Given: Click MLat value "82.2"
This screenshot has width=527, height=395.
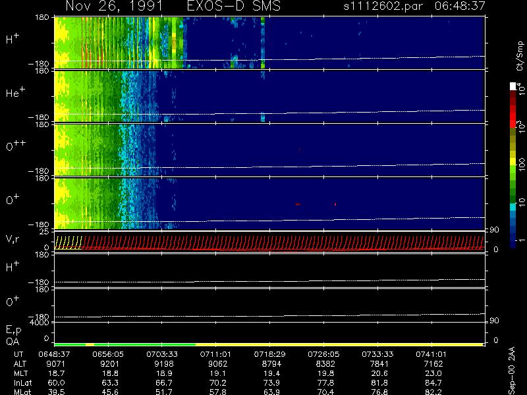Looking at the screenshot, I should (433, 392).
